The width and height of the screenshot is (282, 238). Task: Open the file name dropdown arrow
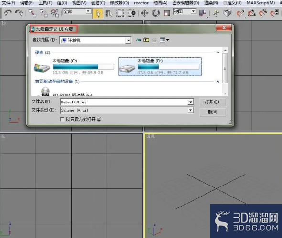click(x=190, y=102)
